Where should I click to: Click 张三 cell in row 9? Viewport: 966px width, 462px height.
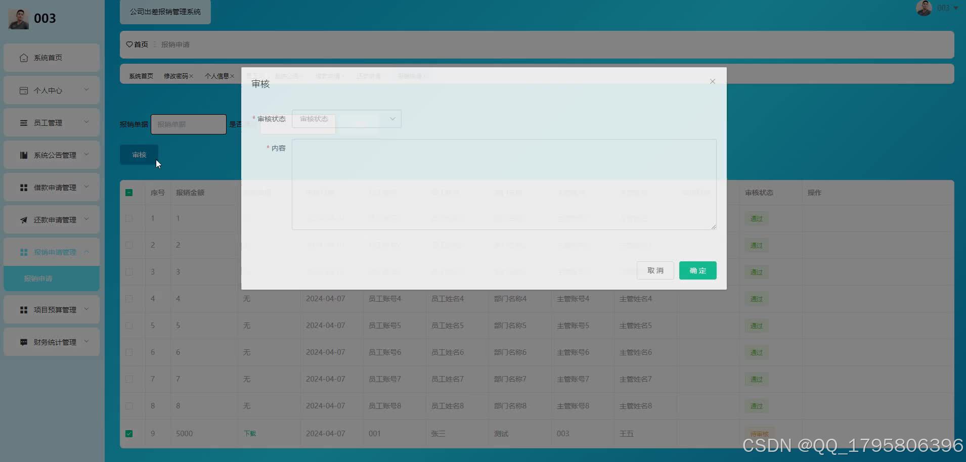[438, 434]
